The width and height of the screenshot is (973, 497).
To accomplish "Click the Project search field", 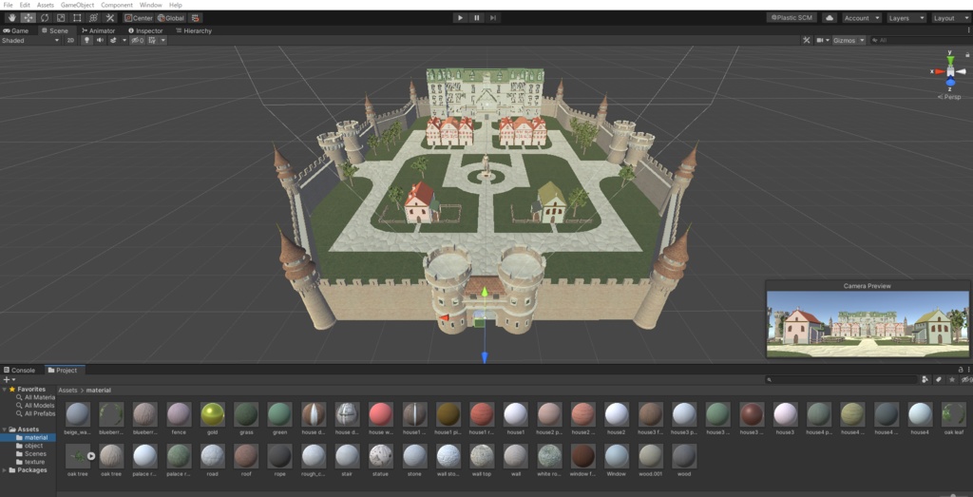I will pyautogui.click(x=841, y=379).
